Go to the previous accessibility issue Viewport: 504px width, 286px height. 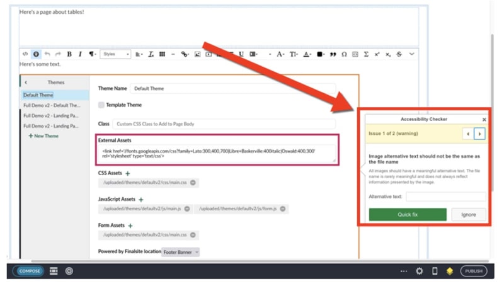(x=468, y=134)
